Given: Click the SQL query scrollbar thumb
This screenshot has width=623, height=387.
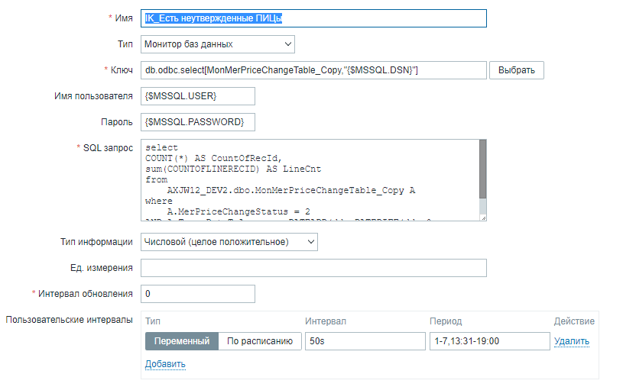Looking at the screenshot, I should (x=482, y=169).
